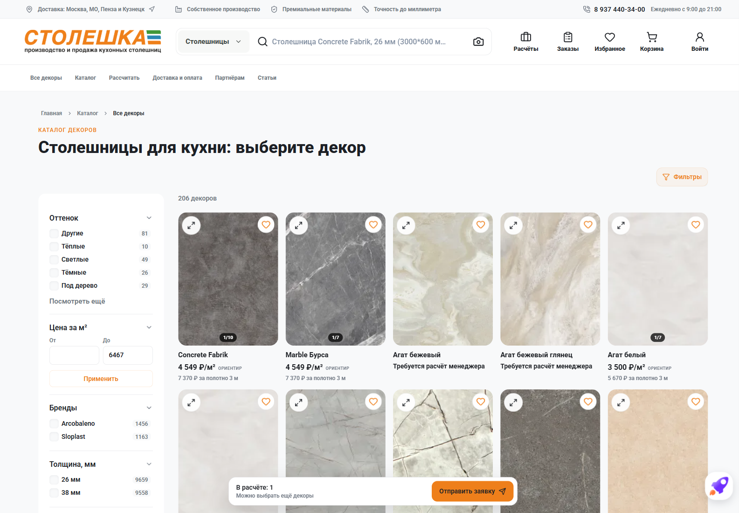739x513 pixels.
Task: Check the 26 мм thickness filter
Action: 54,479
